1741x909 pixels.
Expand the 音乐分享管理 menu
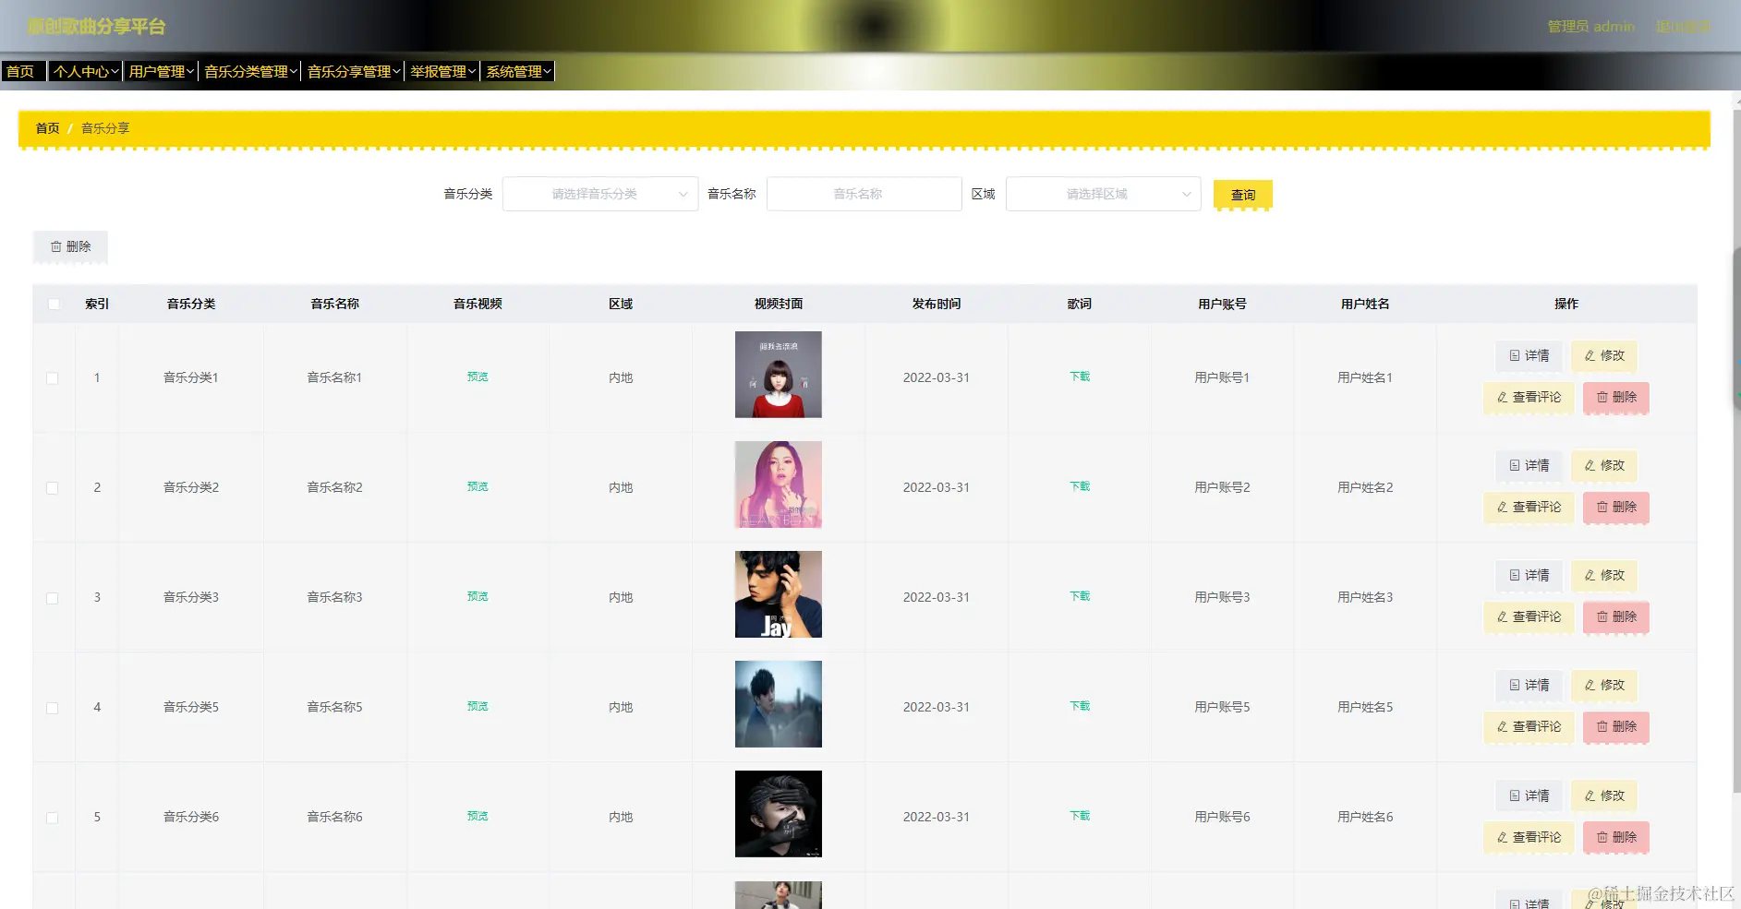(x=354, y=71)
